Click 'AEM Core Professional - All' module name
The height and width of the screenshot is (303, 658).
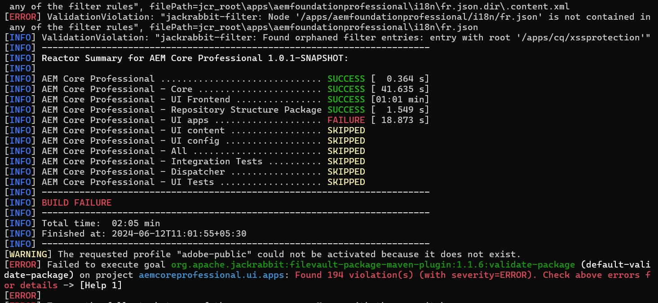click(114, 151)
